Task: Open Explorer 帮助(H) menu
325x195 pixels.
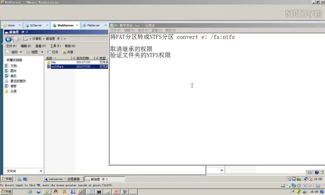Action: point(70,46)
